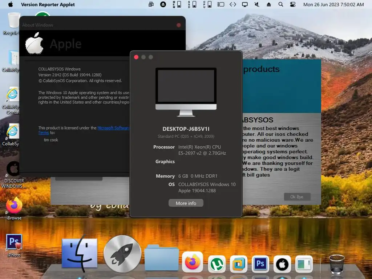Screen dimensions: 372x279
Task: Click the Ok Bye button
Action: 297,197
